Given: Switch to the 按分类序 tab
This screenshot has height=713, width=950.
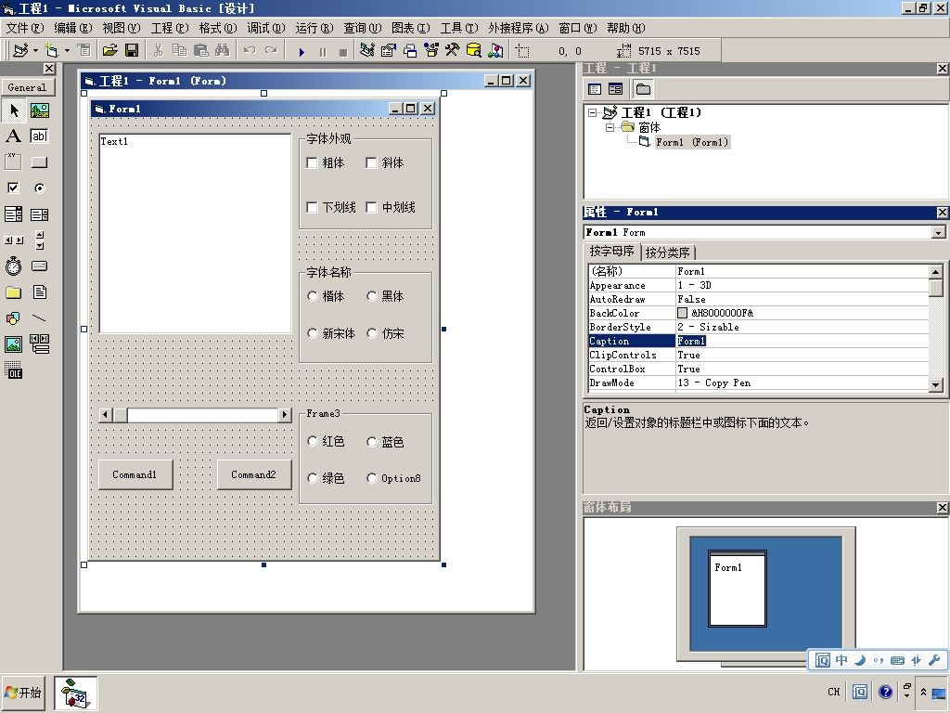Looking at the screenshot, I should pyautogui.click(x=668, y=253).
